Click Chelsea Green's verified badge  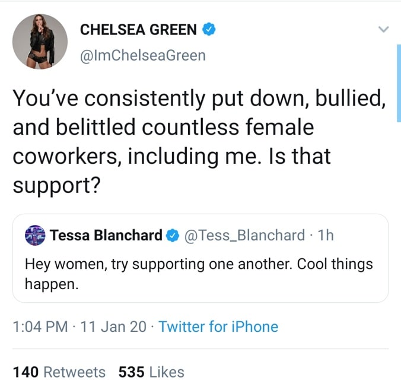tap(207, 28)
